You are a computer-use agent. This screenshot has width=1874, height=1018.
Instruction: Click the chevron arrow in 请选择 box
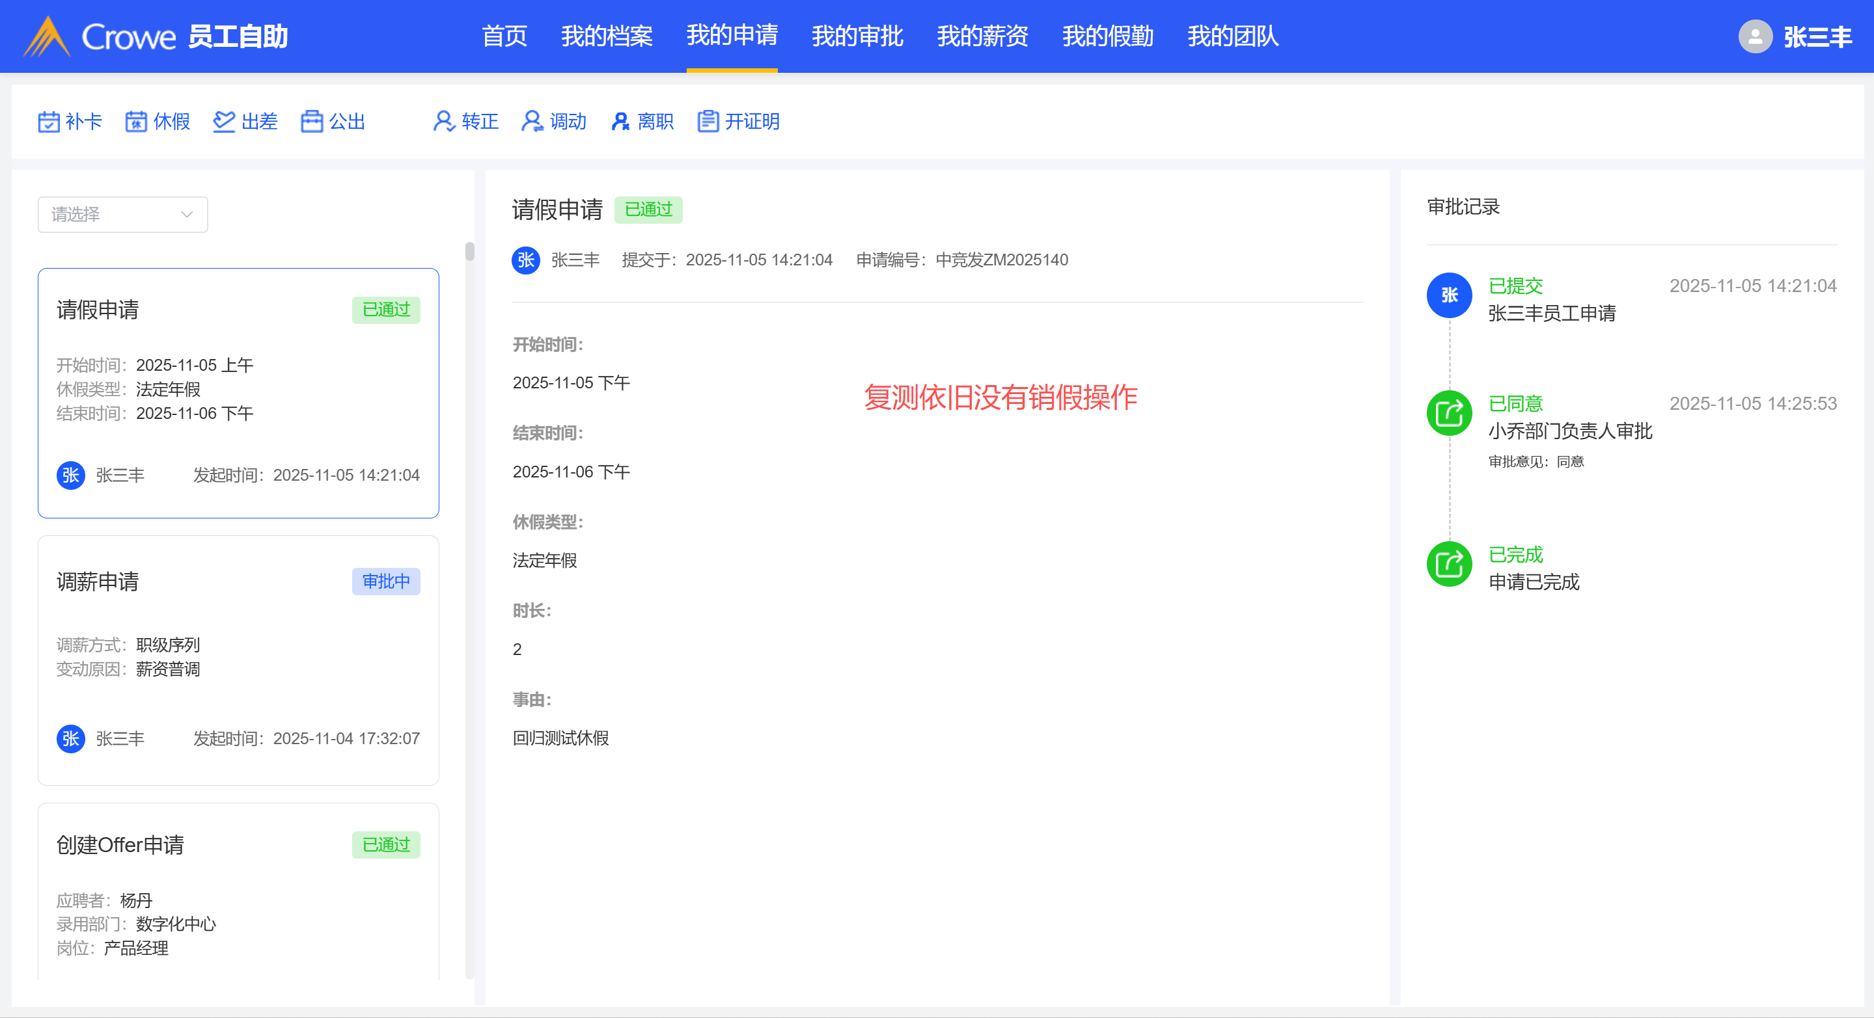187,215
